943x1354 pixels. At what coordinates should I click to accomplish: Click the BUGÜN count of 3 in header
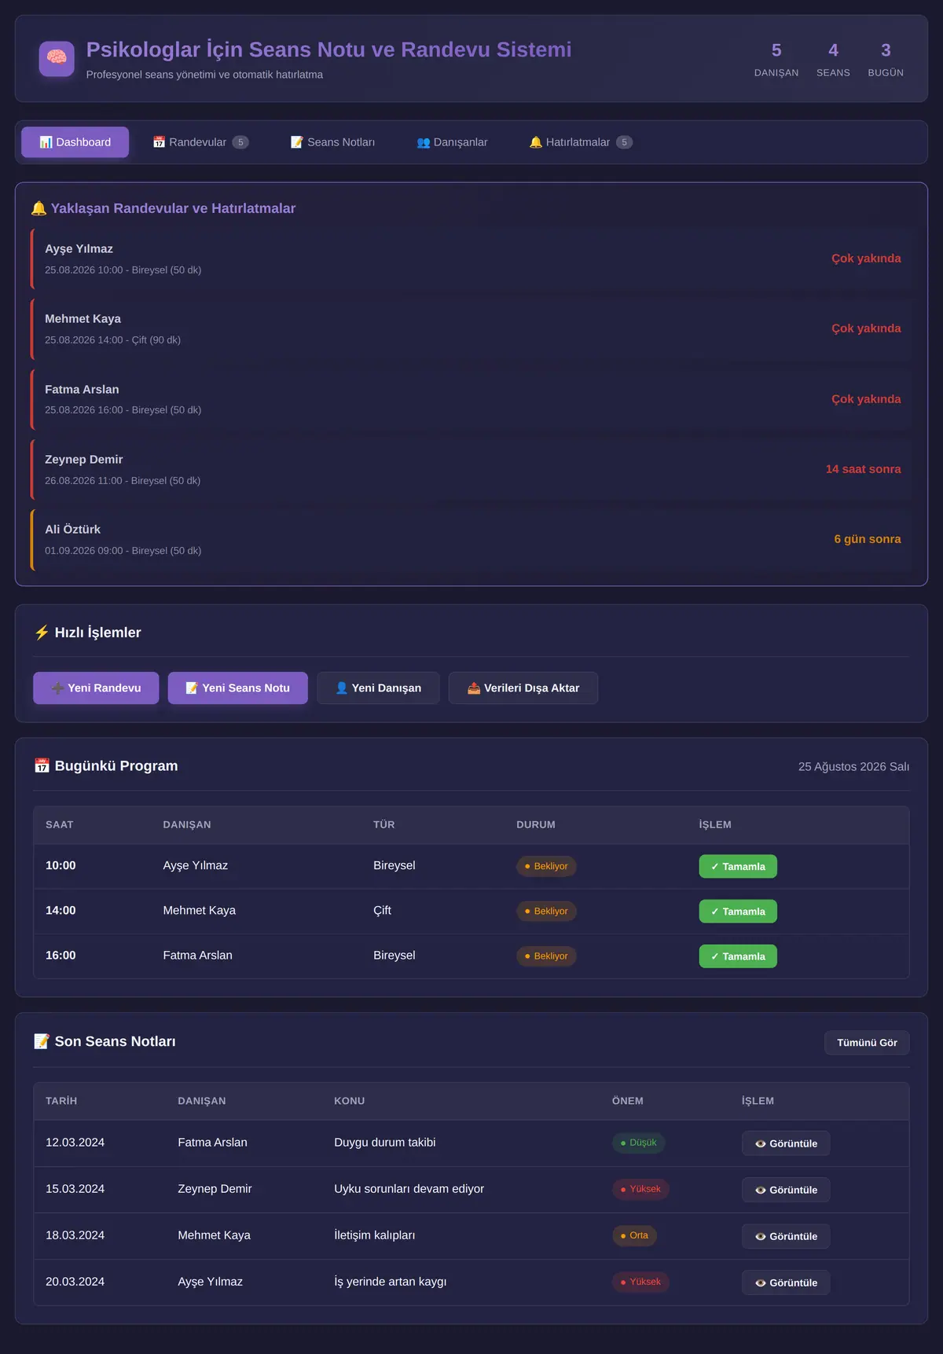point(886,50)
